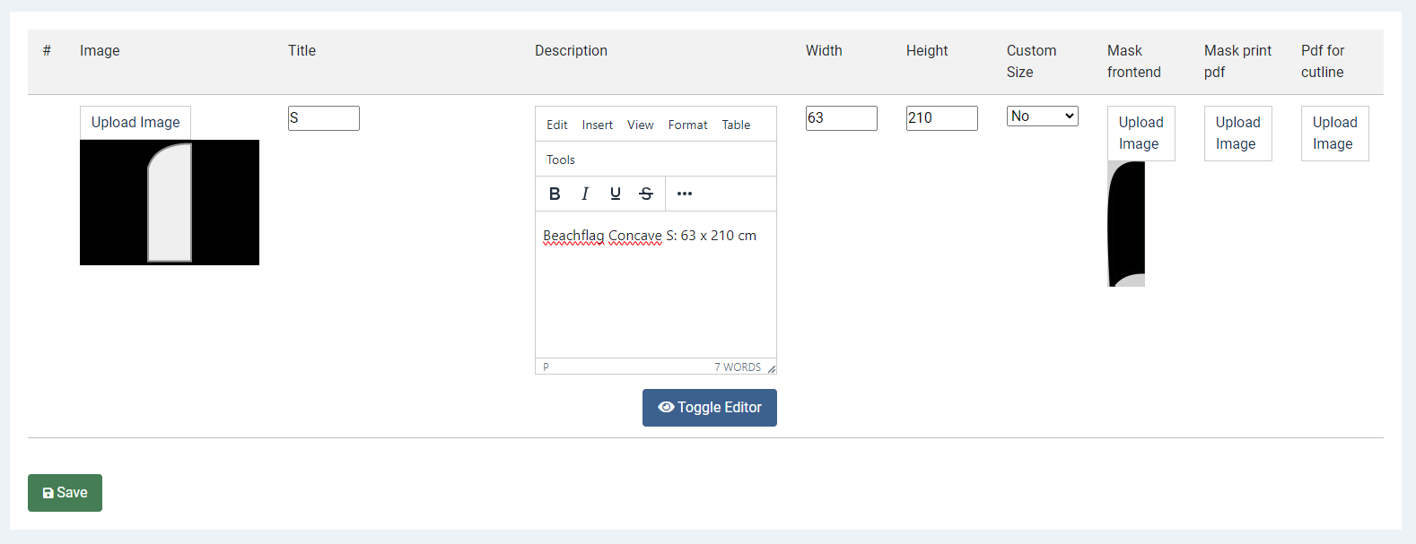Open the Insert menu in editor
Screen dimensions: 1416x544
(x=598, y=125)
